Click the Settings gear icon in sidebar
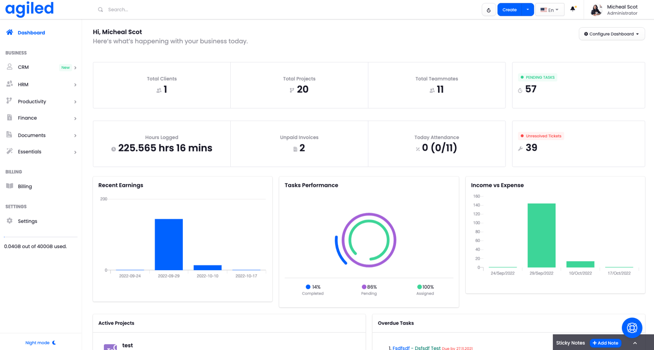This screenshot has height=350, width=654. 10,221
